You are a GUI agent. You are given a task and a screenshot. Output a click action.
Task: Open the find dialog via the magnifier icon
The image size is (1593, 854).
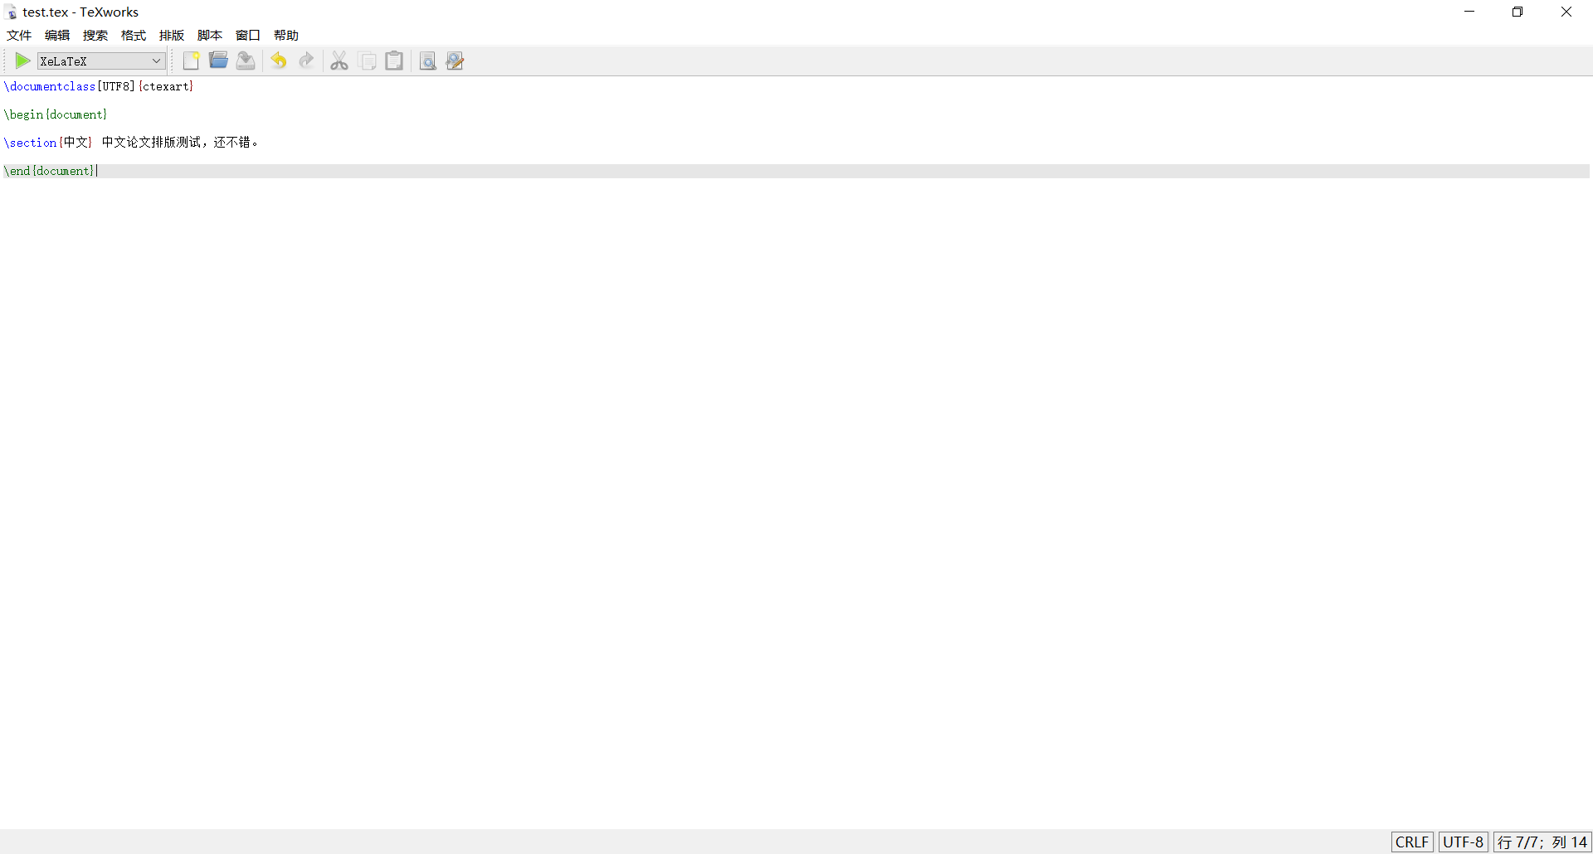427,61
